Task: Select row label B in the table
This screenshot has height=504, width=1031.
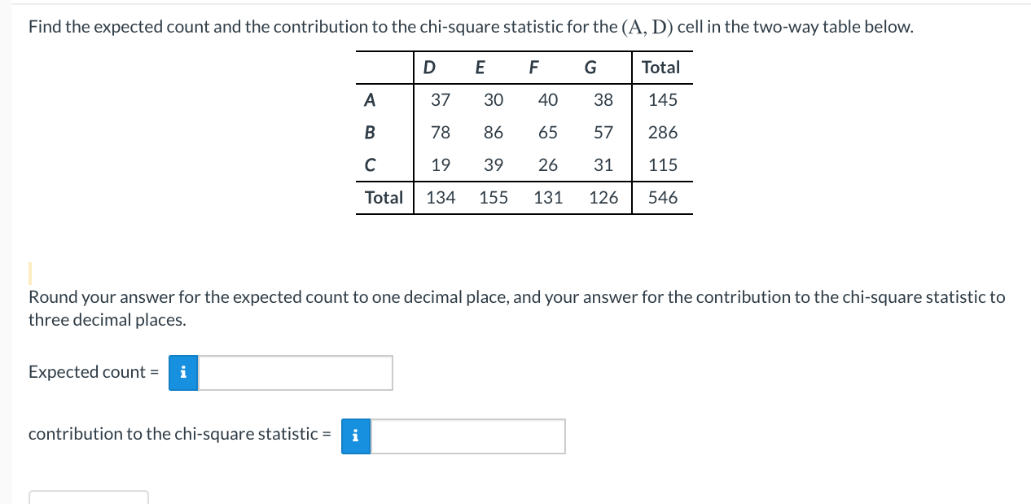Action: (370, 132)
